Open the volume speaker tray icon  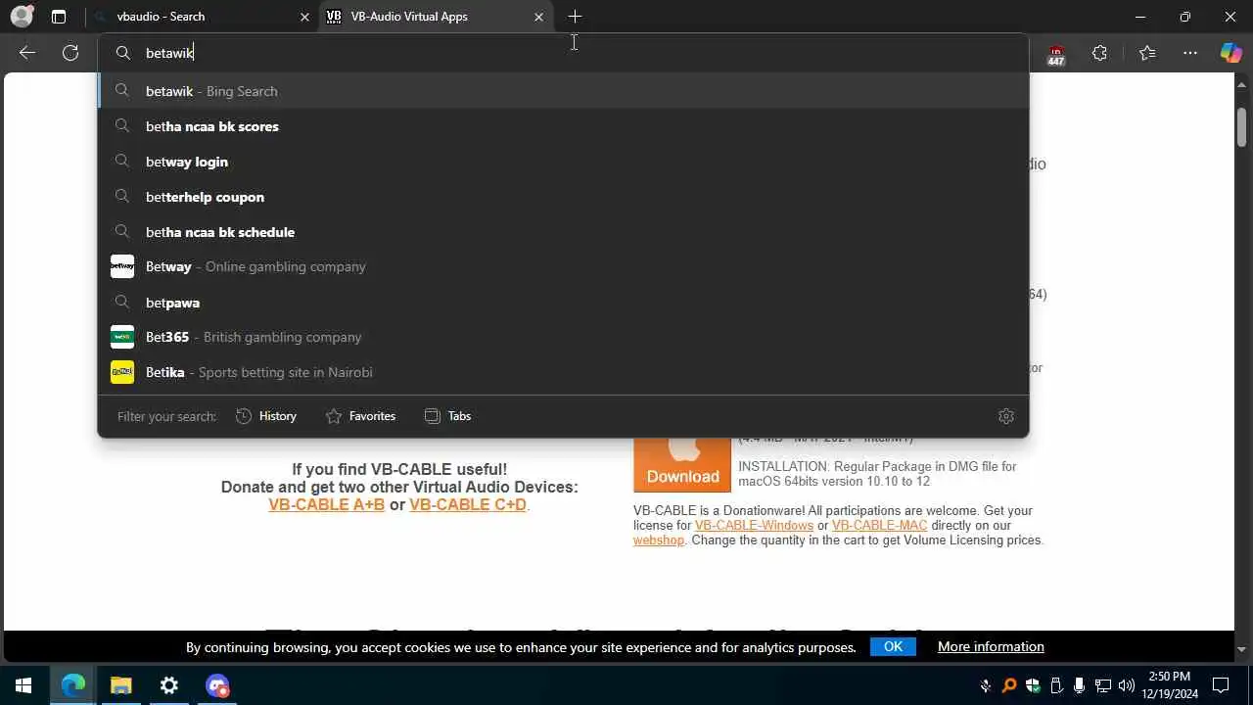(1127, 685)
